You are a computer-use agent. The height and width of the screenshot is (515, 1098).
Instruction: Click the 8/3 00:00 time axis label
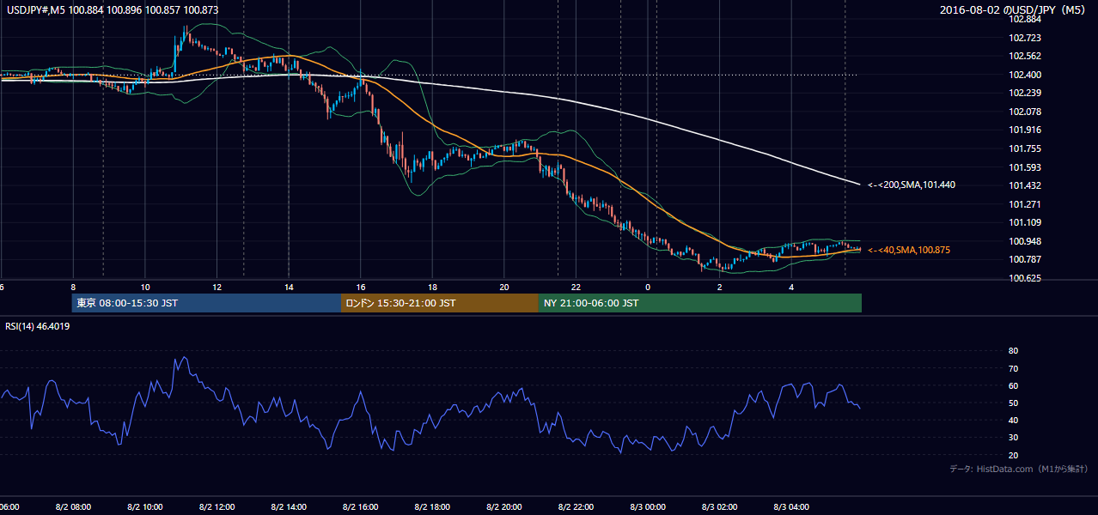(647, 507)
